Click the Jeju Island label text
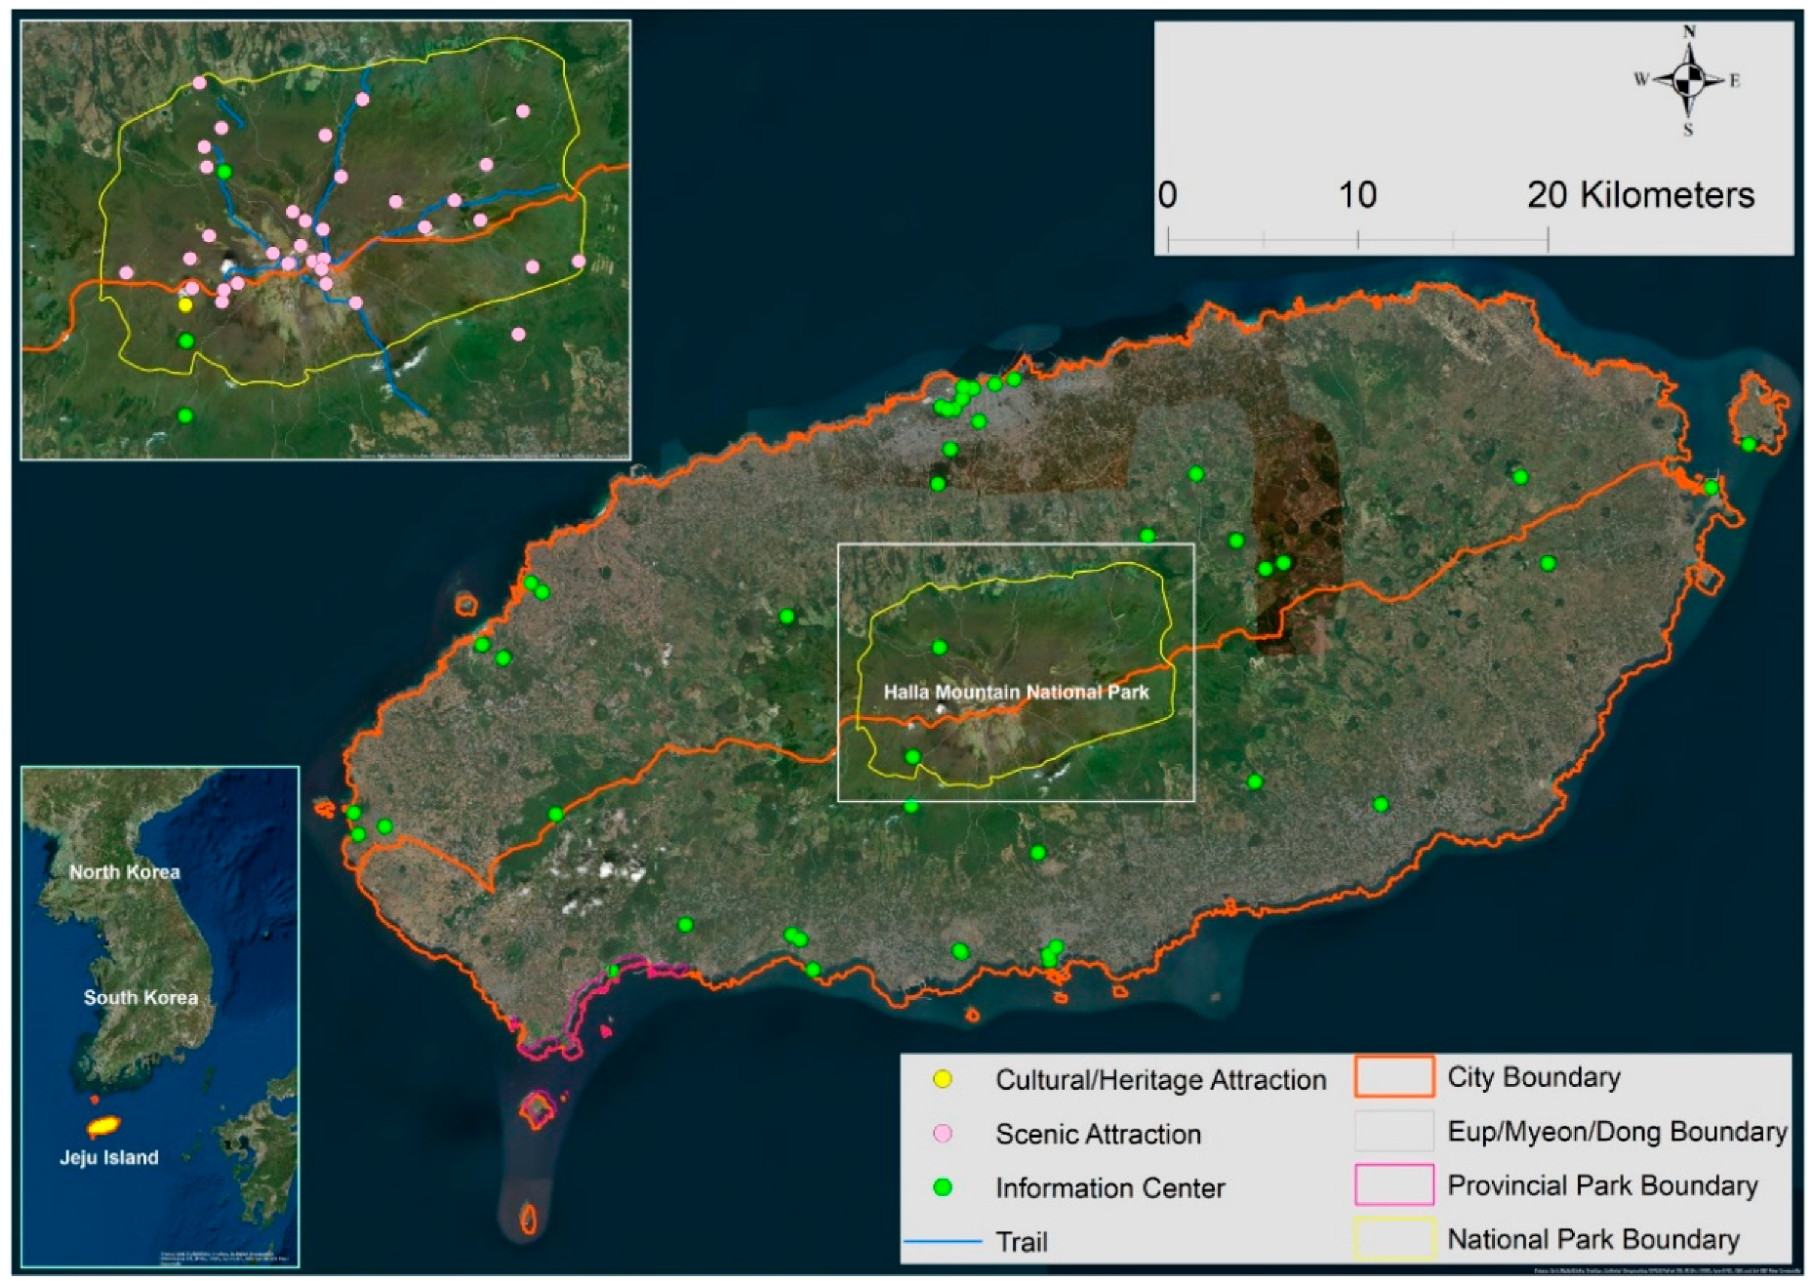The width and height of the screenshot is (1813, 1281). 109,1158
